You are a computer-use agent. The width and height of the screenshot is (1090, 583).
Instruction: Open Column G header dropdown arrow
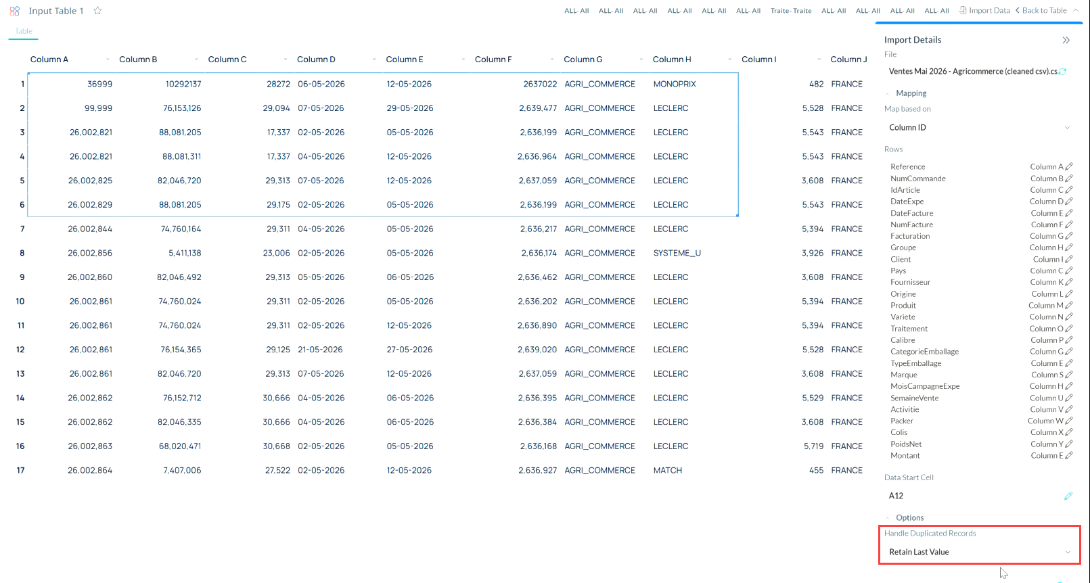[641, 60]
